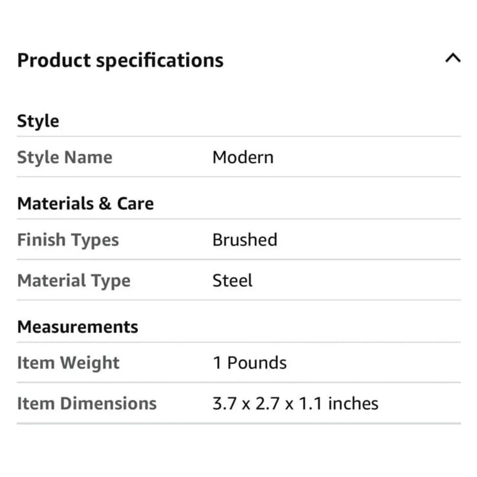The image size is (477, 477).
Task: Click the Item Weight label
Action: point(68,363)
